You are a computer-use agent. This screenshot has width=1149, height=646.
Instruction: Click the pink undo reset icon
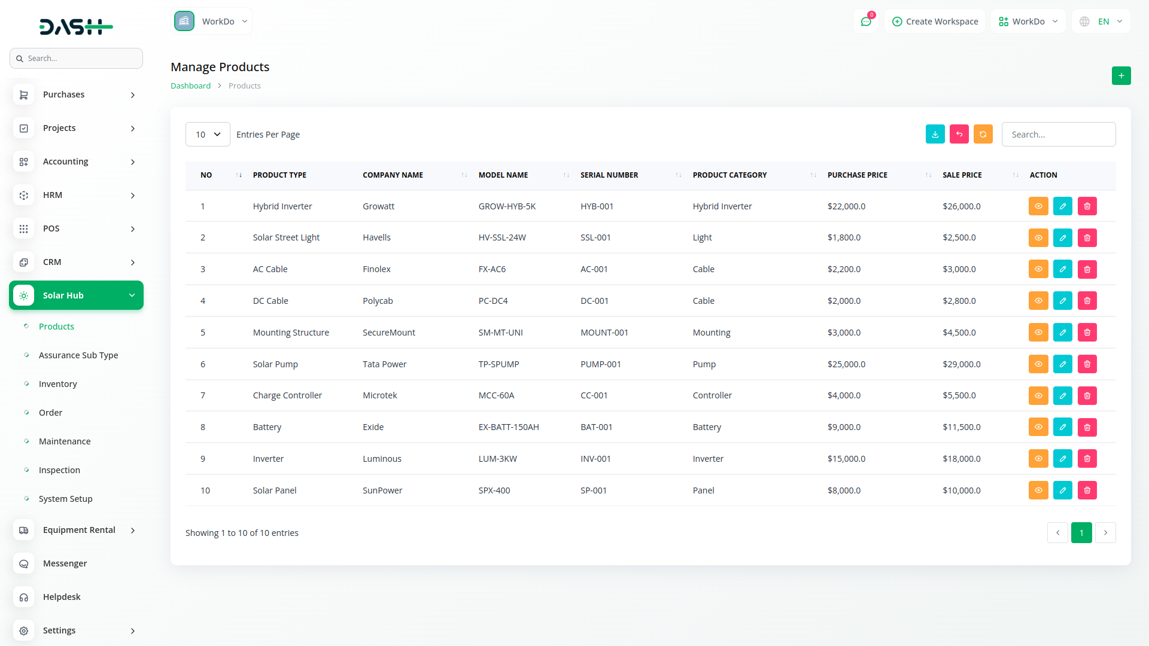pyautogui.click(x=959, y=135)
